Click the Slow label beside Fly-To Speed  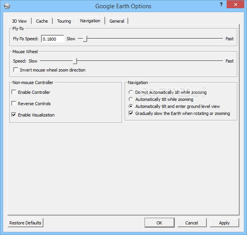[x=71, y=39]
